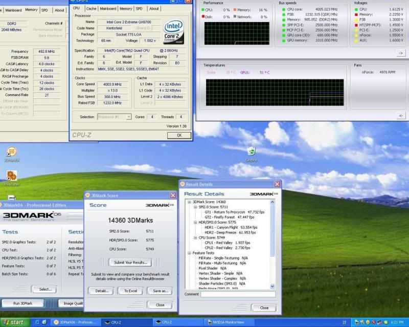Close the Result Details window with the X
This screenshot has height=327, width=409.
click(277, 184)
